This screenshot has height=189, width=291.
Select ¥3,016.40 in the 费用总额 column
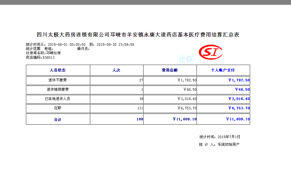click(187, 99)
